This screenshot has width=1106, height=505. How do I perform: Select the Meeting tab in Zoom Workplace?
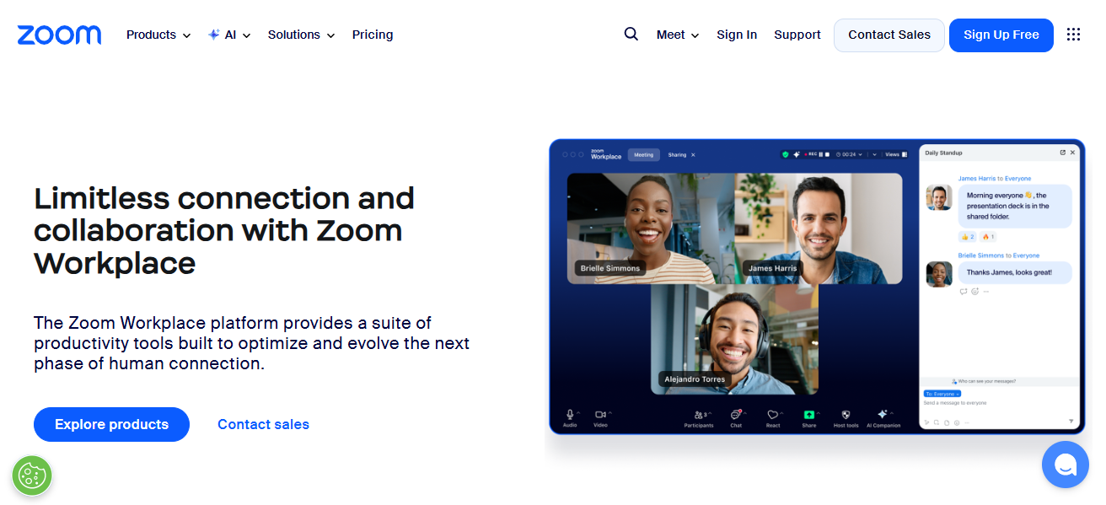click(x=644, y=155)
